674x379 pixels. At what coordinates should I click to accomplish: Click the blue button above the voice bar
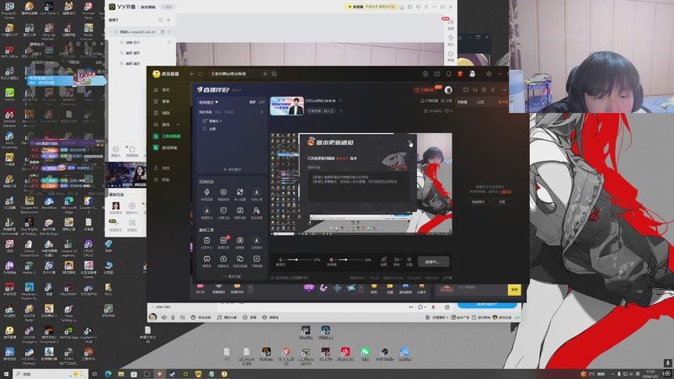(x=487, y=305)
